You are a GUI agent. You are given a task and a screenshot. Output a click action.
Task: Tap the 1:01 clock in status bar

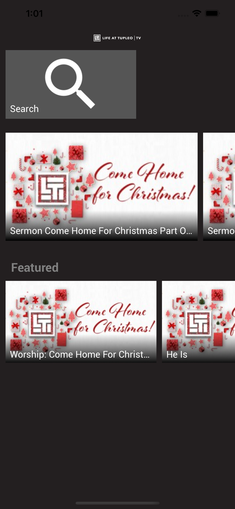[x=34, y=14]
